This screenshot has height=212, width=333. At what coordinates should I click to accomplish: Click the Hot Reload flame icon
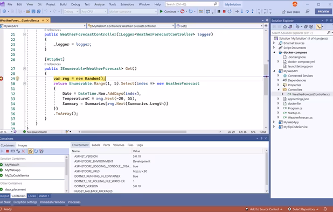coord(183,11)
